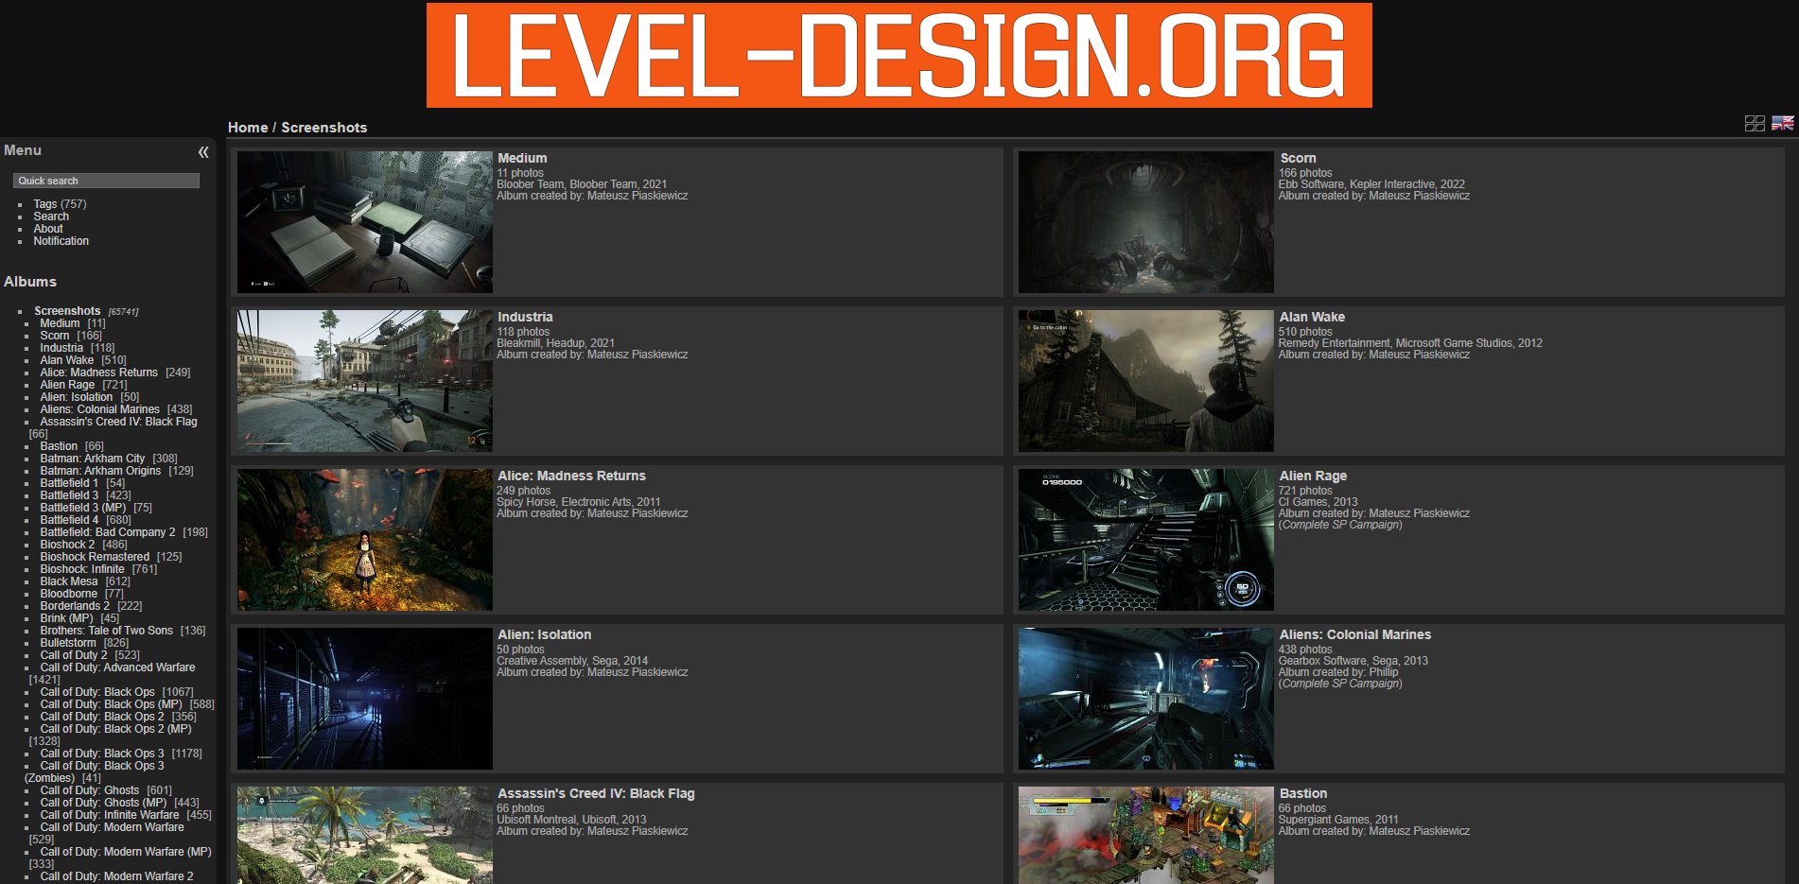Collapse the Menu sidebar with double chevron
Viewport: 1799px width, 884px height.
pyautogui.click(x=203, y=152)
